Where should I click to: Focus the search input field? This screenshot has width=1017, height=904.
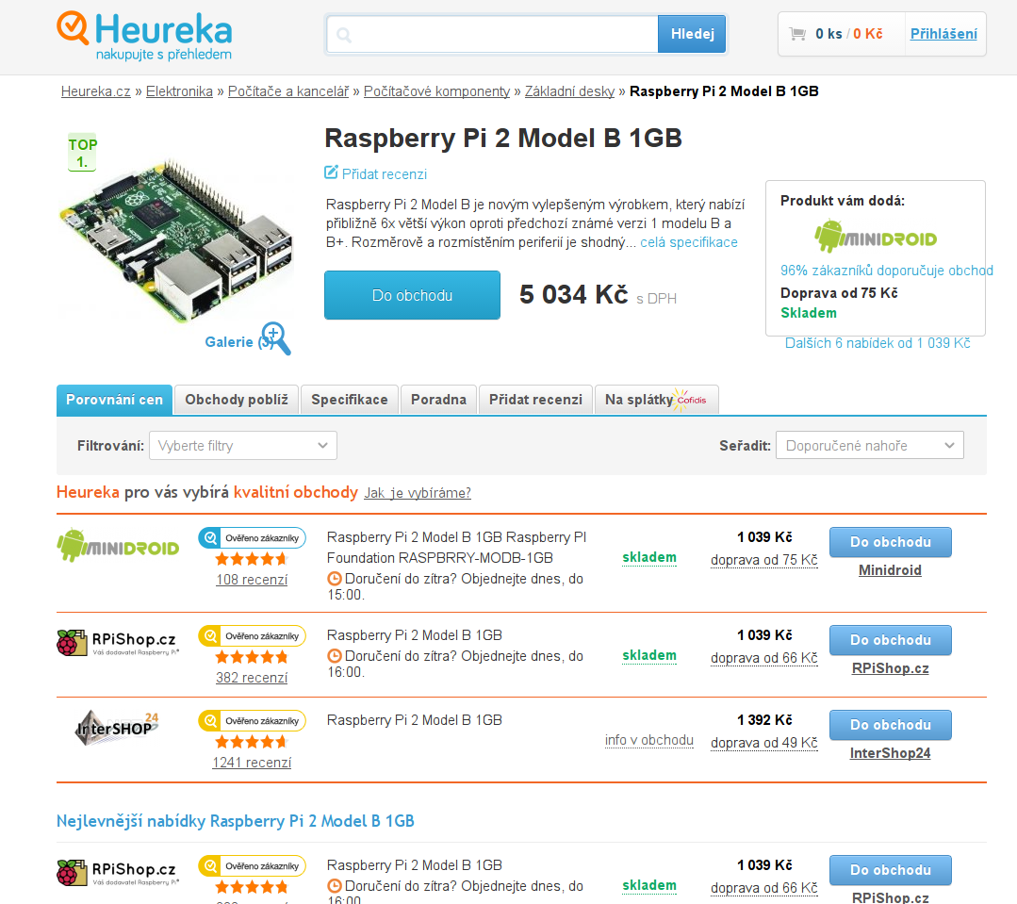tap(493, 34)
